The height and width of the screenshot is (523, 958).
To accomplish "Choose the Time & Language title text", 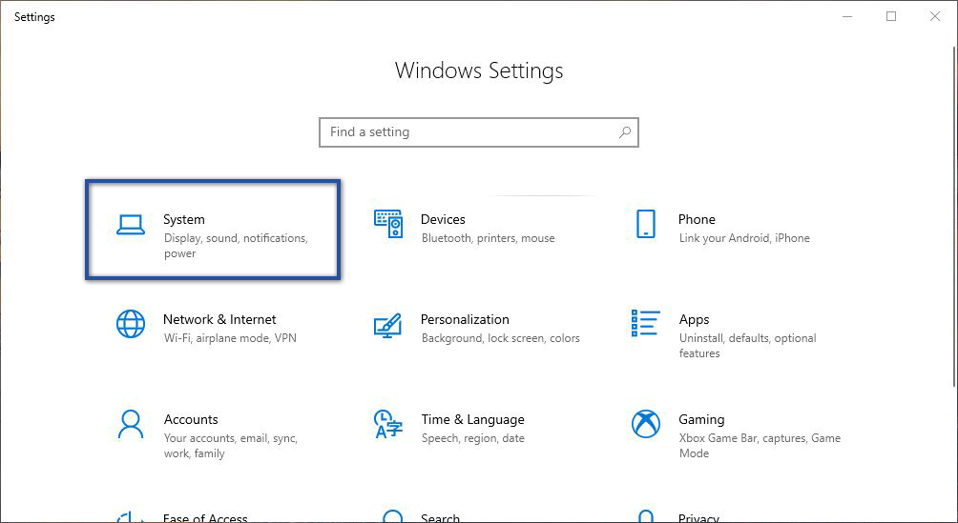I will point(472,419).
